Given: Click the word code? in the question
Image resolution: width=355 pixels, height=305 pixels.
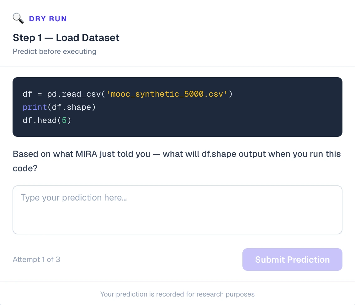Looking at the screenshot, I should coord(25,169).
